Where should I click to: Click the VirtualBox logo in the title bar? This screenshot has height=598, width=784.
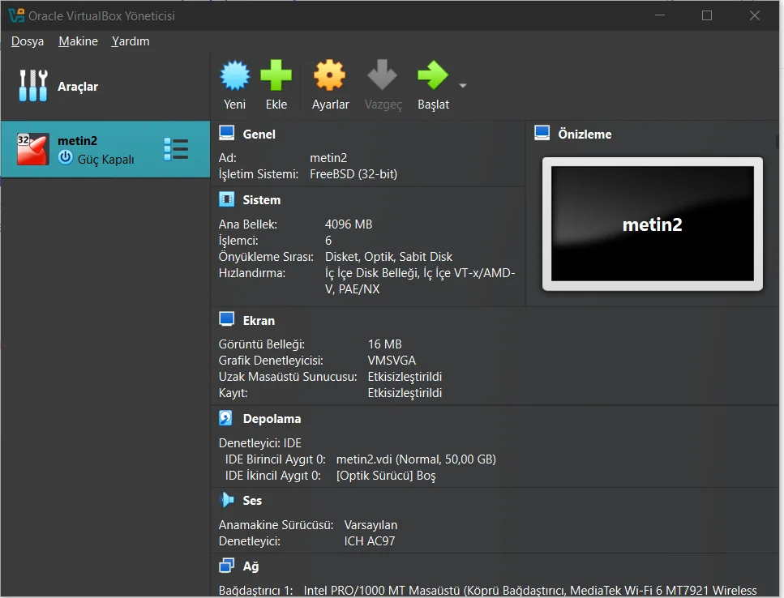click(16, 15)
